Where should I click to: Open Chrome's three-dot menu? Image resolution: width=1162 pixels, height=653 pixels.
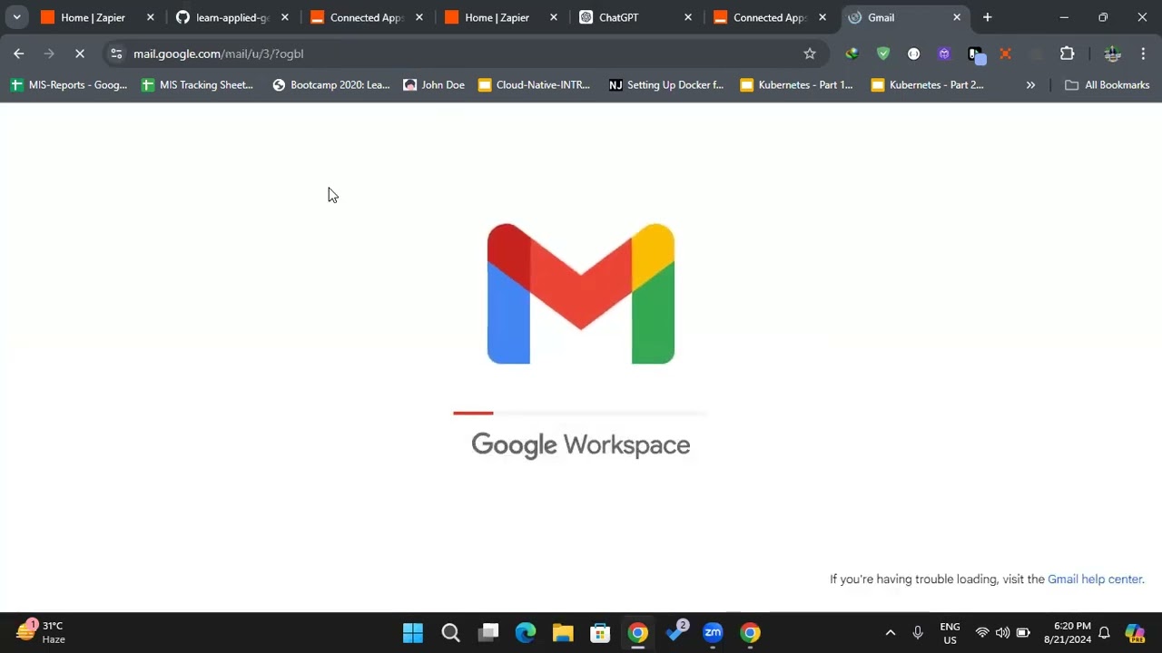(1143, 54)
